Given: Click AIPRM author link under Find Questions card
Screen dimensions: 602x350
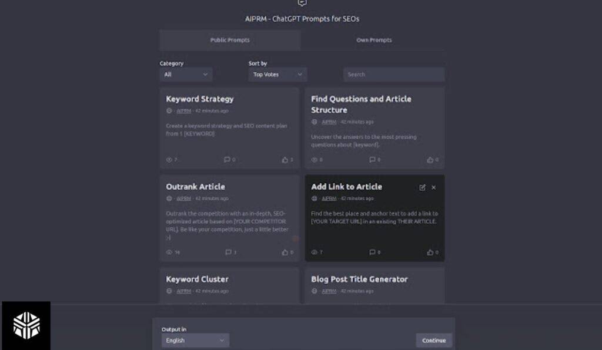Looking at the screenshot, I should click(x=329, y=122).
